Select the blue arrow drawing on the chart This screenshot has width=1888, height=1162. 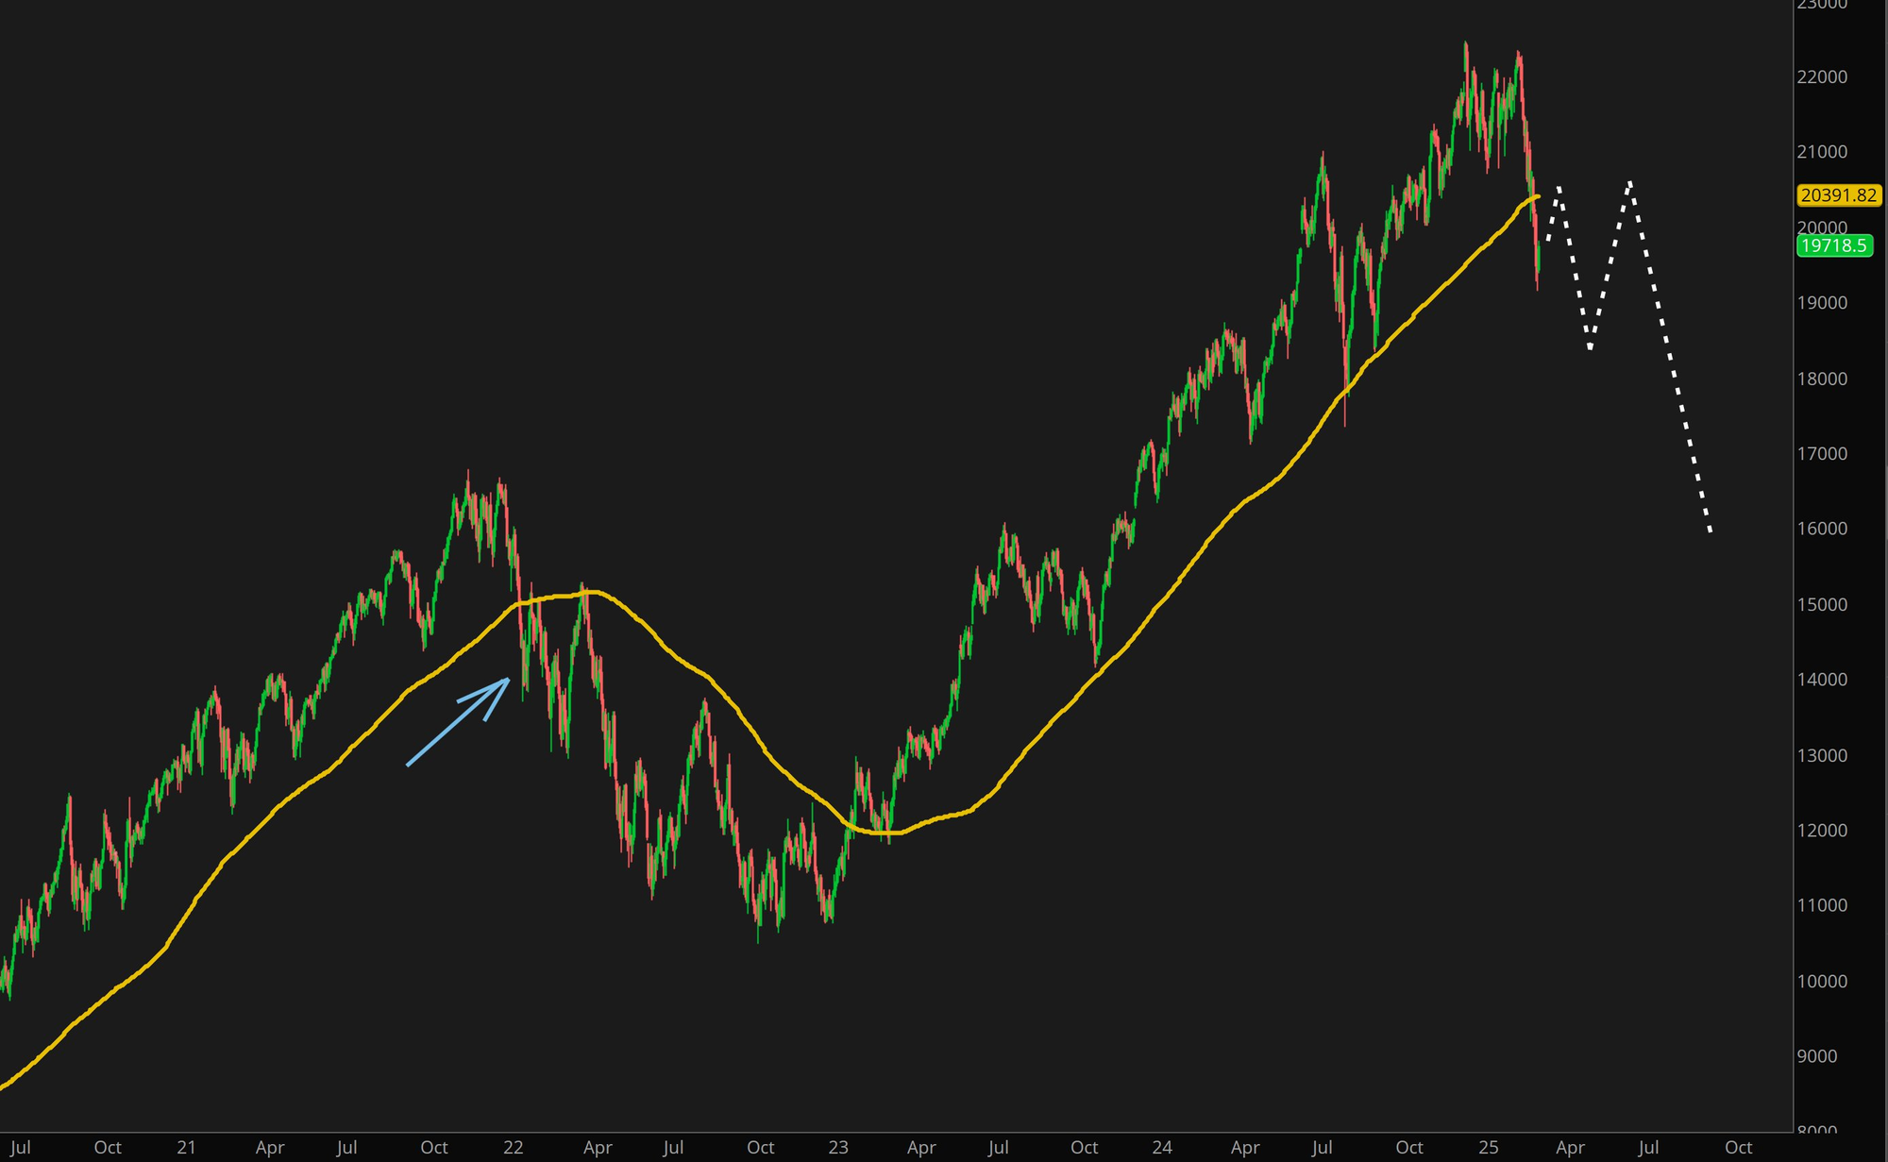pyautogui.click(x=458, y=722)
